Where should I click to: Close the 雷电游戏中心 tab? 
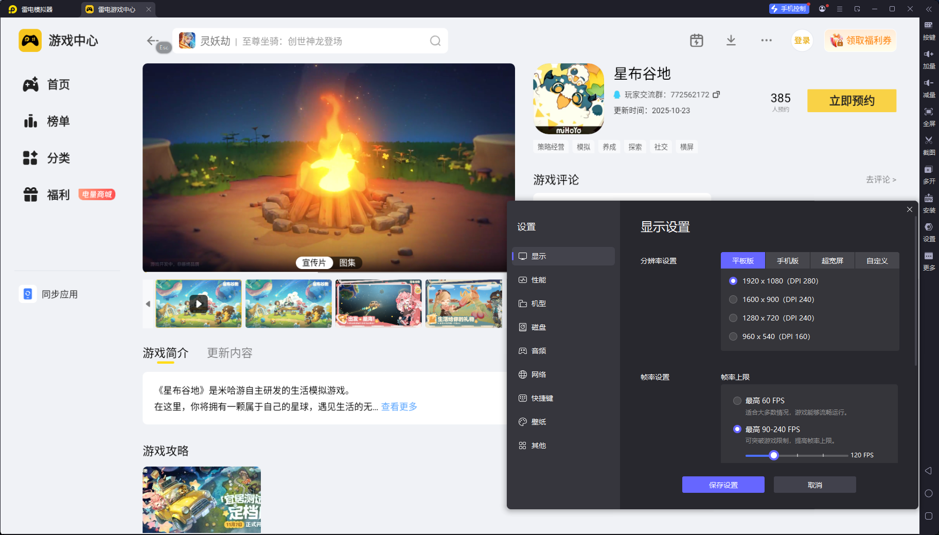(149, 9)
